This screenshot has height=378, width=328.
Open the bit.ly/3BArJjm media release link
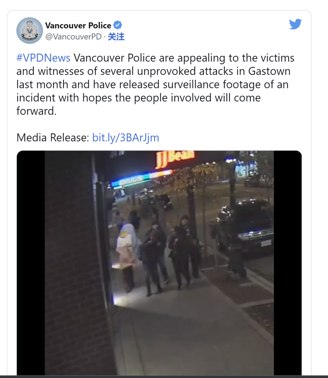coord(125,138)
